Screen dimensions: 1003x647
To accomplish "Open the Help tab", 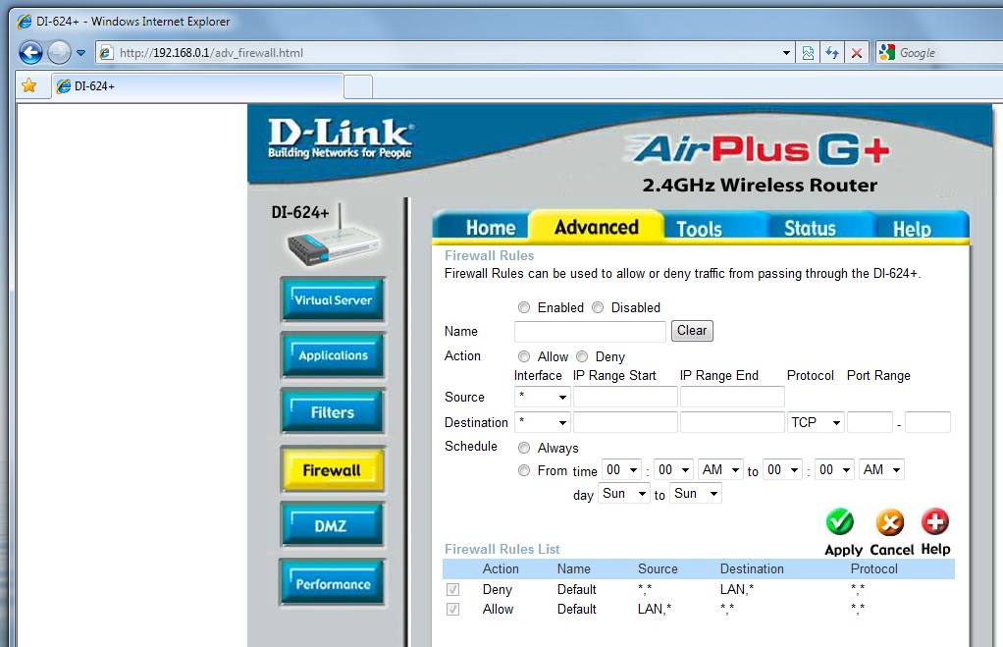I will (x=912, y=229).
